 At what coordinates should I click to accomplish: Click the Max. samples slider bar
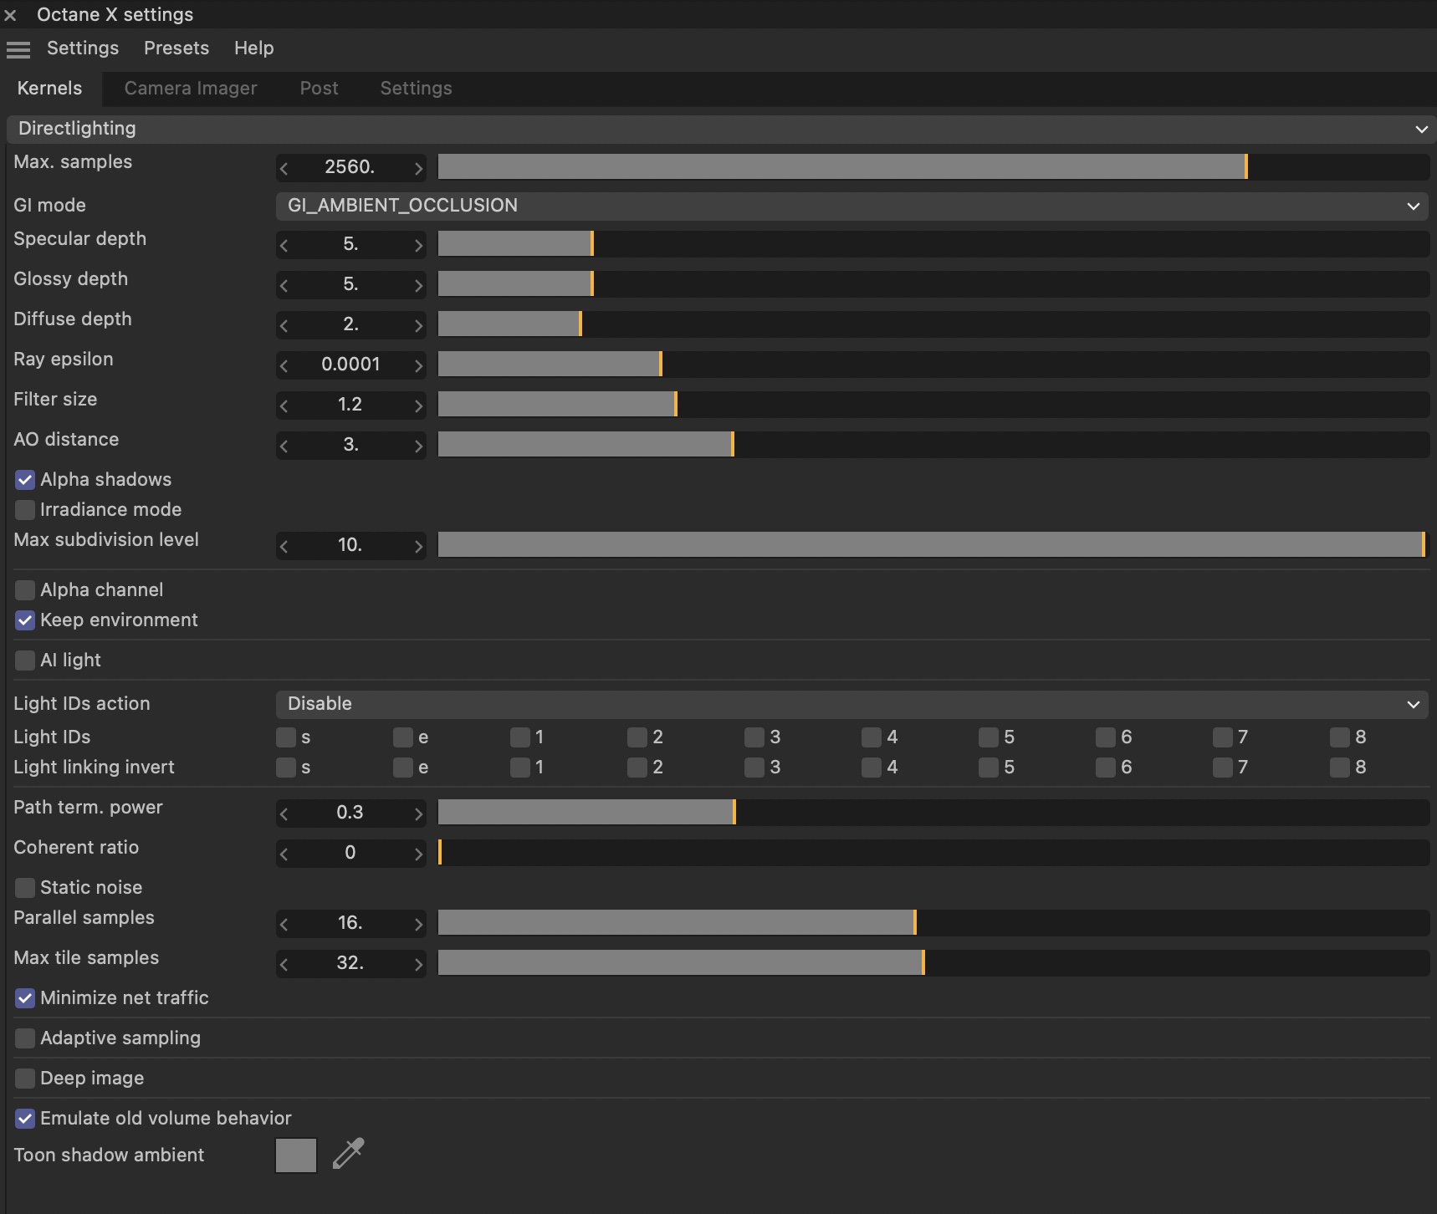click(x=933, y=167)
